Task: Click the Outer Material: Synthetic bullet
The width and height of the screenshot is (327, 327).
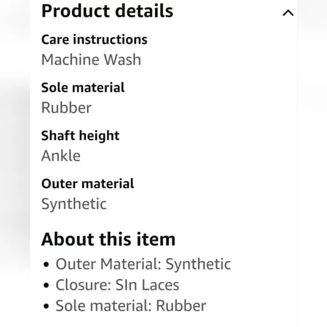Action: [143, 264]
